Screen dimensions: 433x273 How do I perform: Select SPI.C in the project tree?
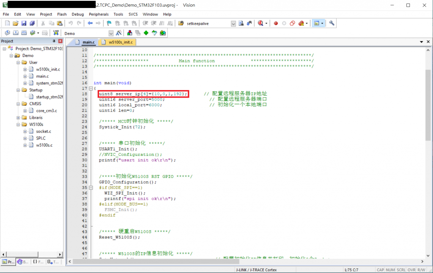41,138
